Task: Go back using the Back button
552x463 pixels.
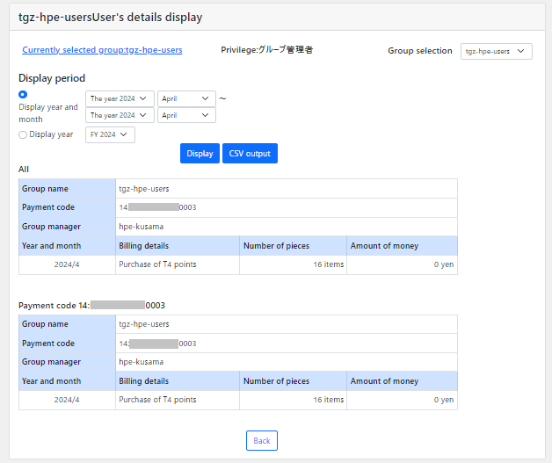Action: pos(262,440)
